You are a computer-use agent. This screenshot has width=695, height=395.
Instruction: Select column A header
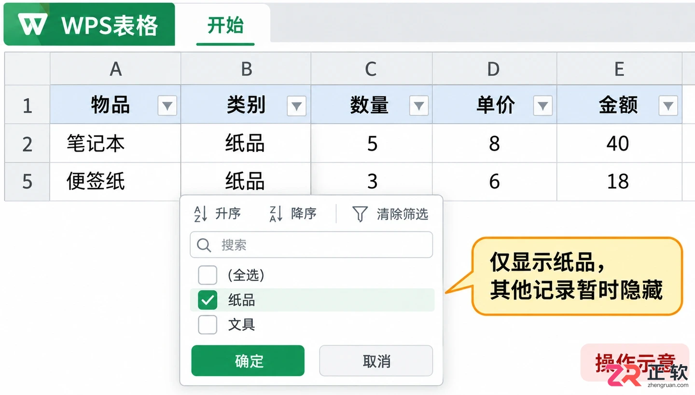[115, 69]
